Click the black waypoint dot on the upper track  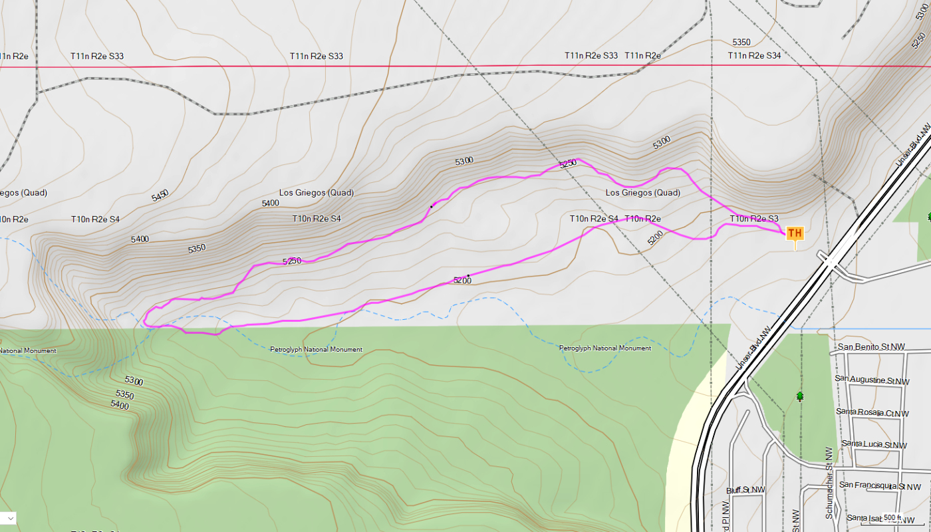click(431, 207)
